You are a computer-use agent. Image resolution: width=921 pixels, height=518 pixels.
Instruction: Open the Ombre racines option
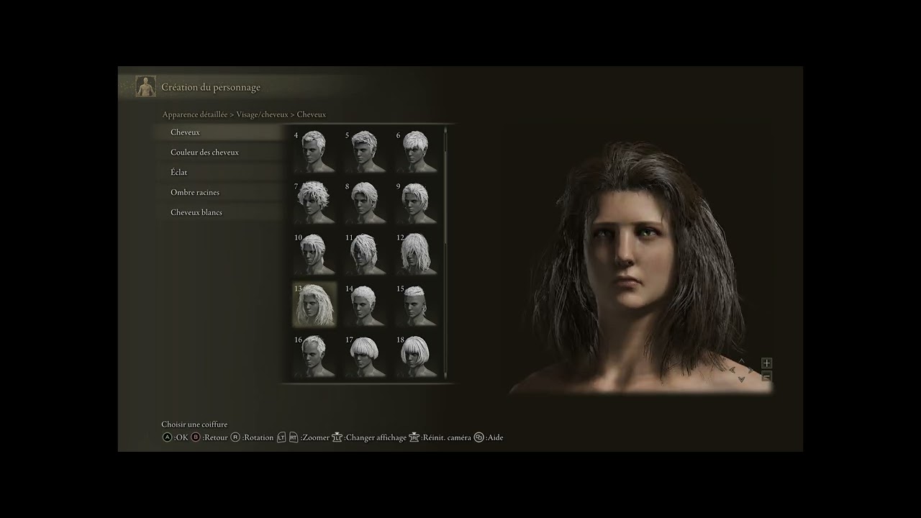(x=220, y=193)
